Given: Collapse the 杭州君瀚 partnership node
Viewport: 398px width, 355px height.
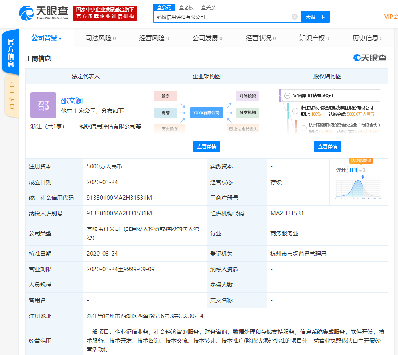Looking at the screenshot, I should (x=303, y=128).
